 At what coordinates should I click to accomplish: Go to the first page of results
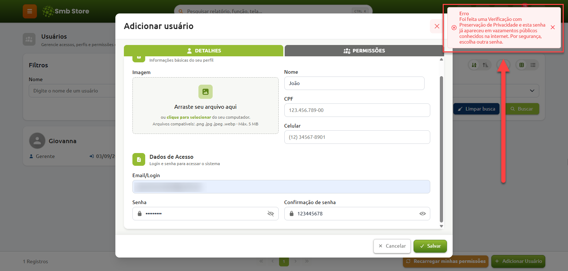261,261
